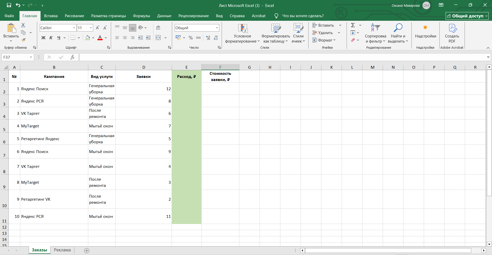Toggle italic formatting К
The width and height of the screenshot is (492, 255).
(51, 38)
